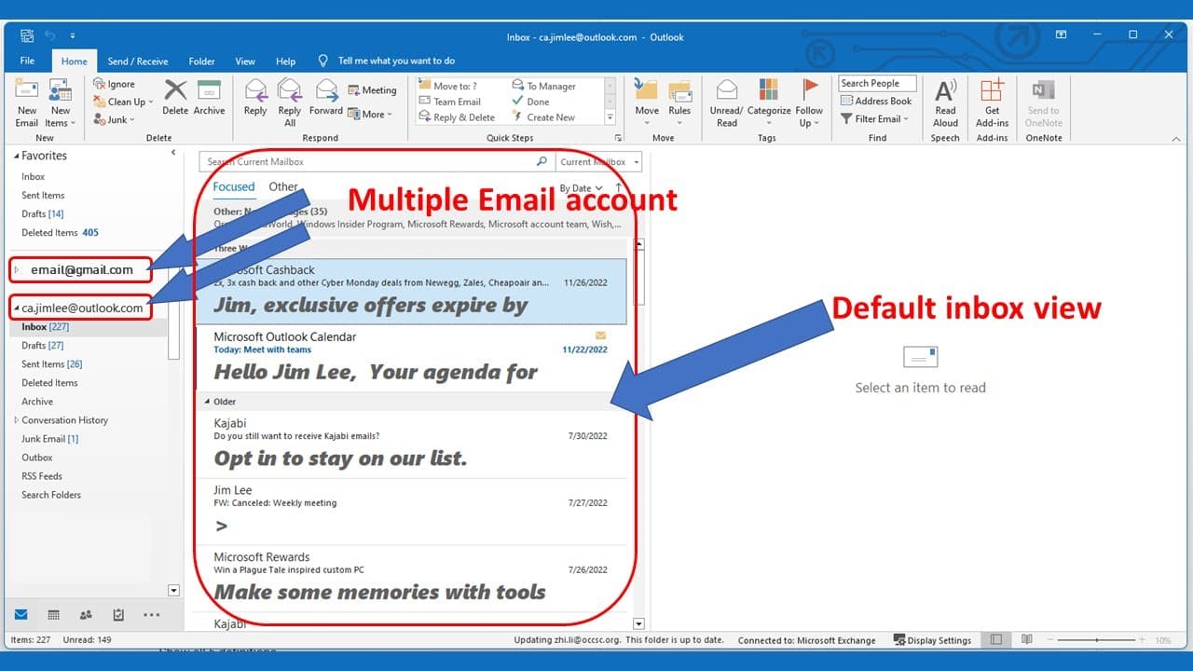Expand the email@gmail.com account

pyautogui.click(x=17, y=270)
